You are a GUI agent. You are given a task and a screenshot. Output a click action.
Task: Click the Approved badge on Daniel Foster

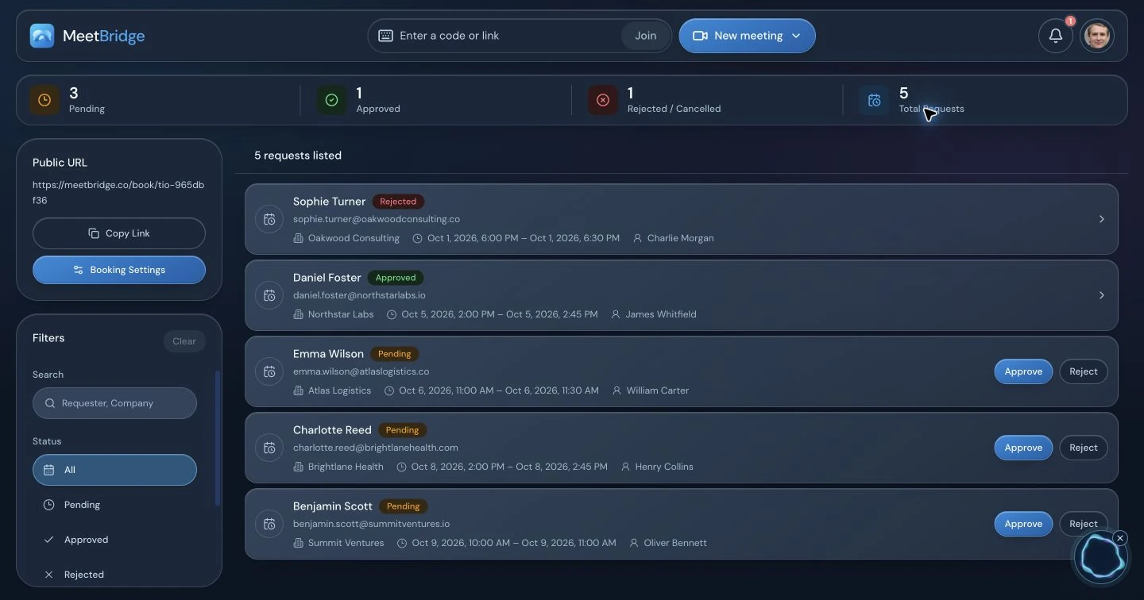click(396, 278)
